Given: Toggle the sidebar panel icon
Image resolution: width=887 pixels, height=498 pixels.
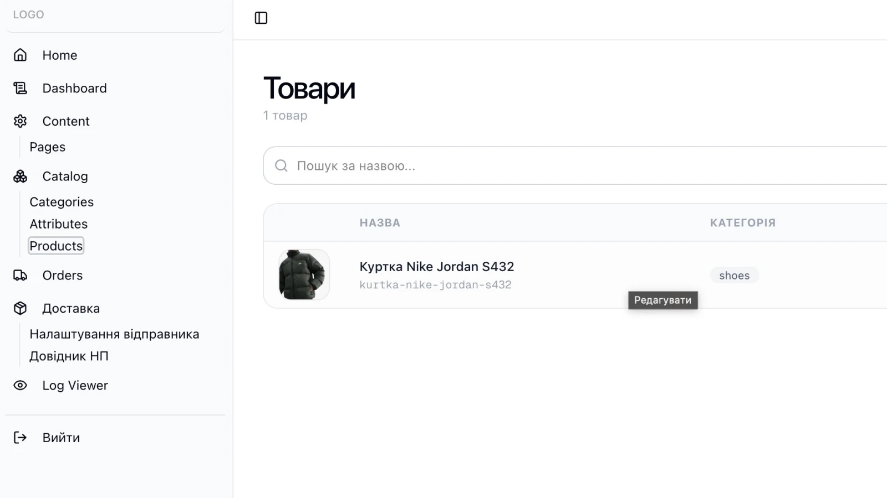Looking at the screenshot, I should [261, 18].
